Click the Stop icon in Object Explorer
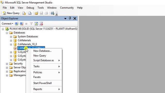165x93 pixels. coord(26,24)
